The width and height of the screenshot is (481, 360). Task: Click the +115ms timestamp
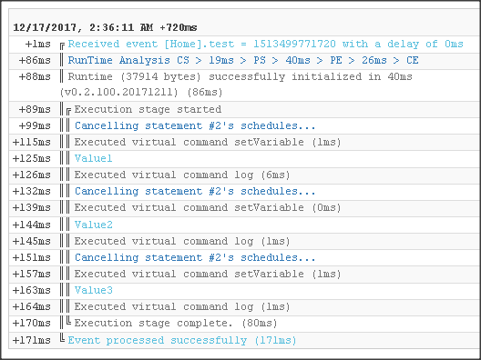click(32, 142)
